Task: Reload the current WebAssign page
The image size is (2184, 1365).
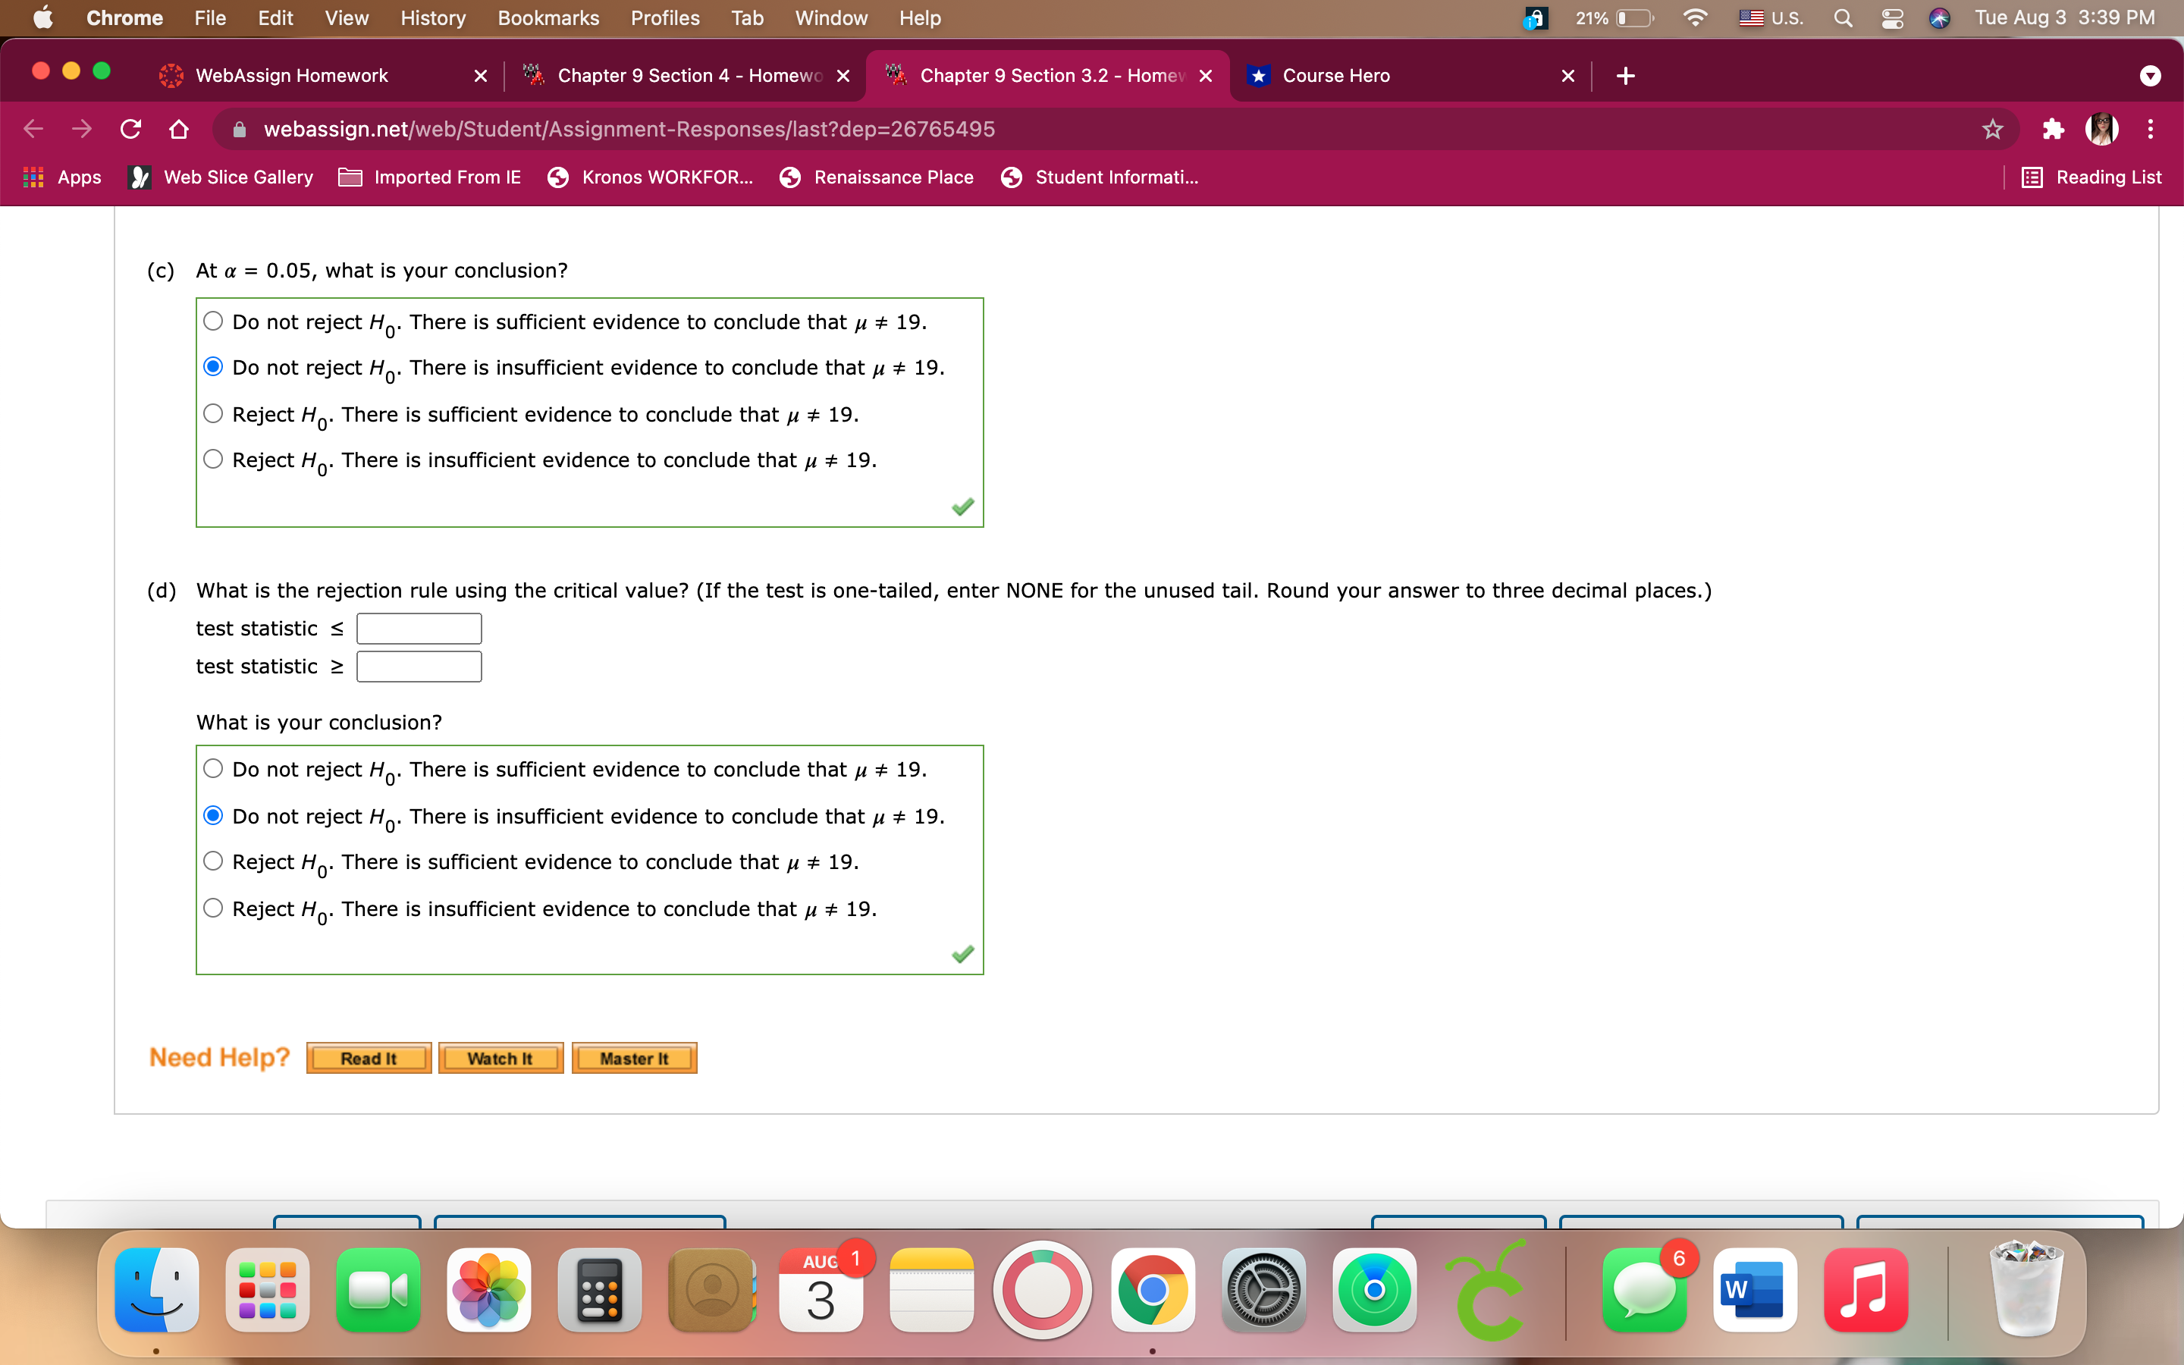Action: coord(130,129)
